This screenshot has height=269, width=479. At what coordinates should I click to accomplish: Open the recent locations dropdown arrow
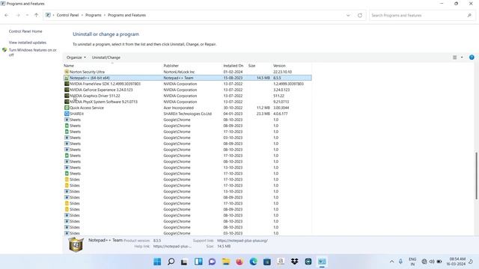point(27,15)
